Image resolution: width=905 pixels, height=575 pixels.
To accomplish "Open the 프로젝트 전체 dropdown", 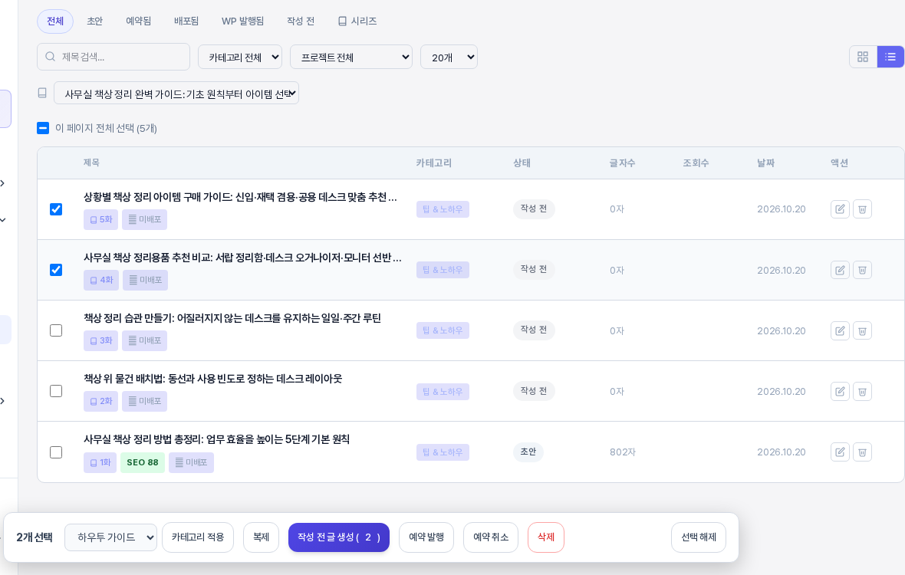I will [x=351, y=57].
